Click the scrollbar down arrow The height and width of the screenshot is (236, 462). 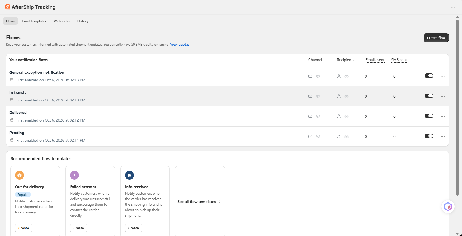click(457, 234)
